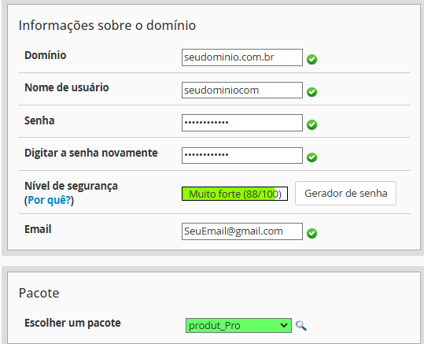
Task: Click the checkmark beside Digitar a senha novamente
Action: 312,157
